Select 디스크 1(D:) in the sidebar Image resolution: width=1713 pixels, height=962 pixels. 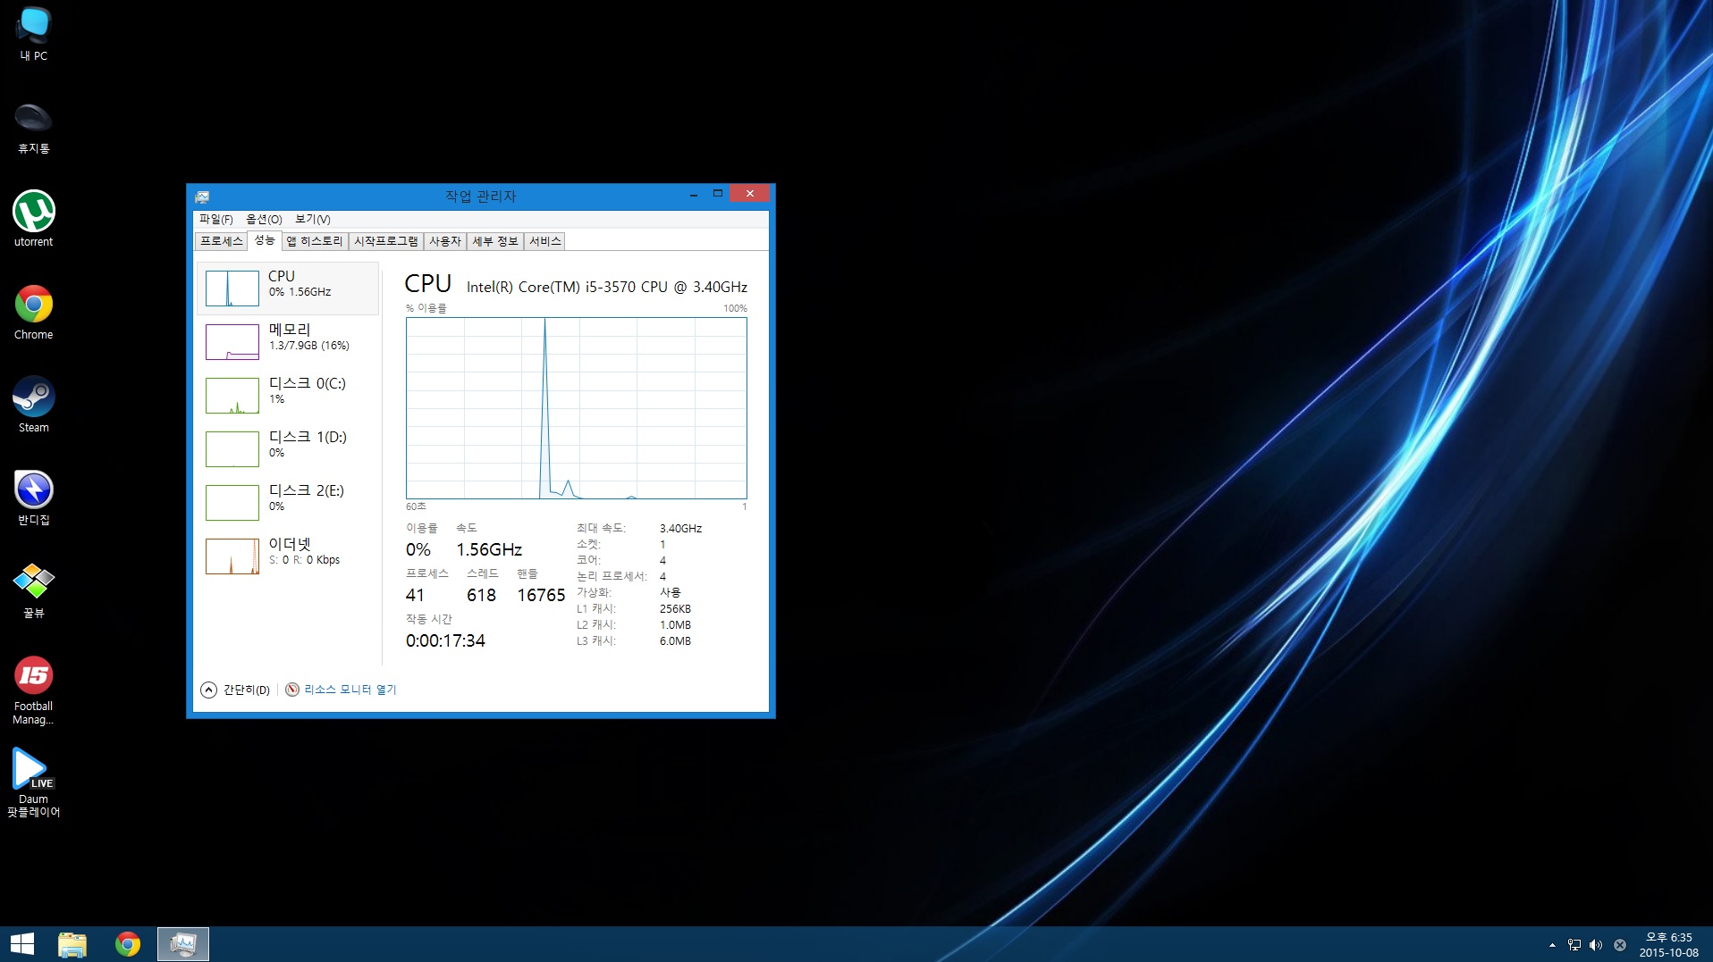click(288, 448)
